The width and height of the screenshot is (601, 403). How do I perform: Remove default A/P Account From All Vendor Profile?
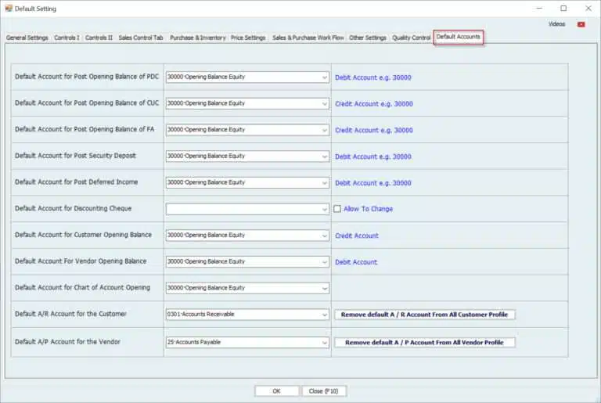click(424, 343)
